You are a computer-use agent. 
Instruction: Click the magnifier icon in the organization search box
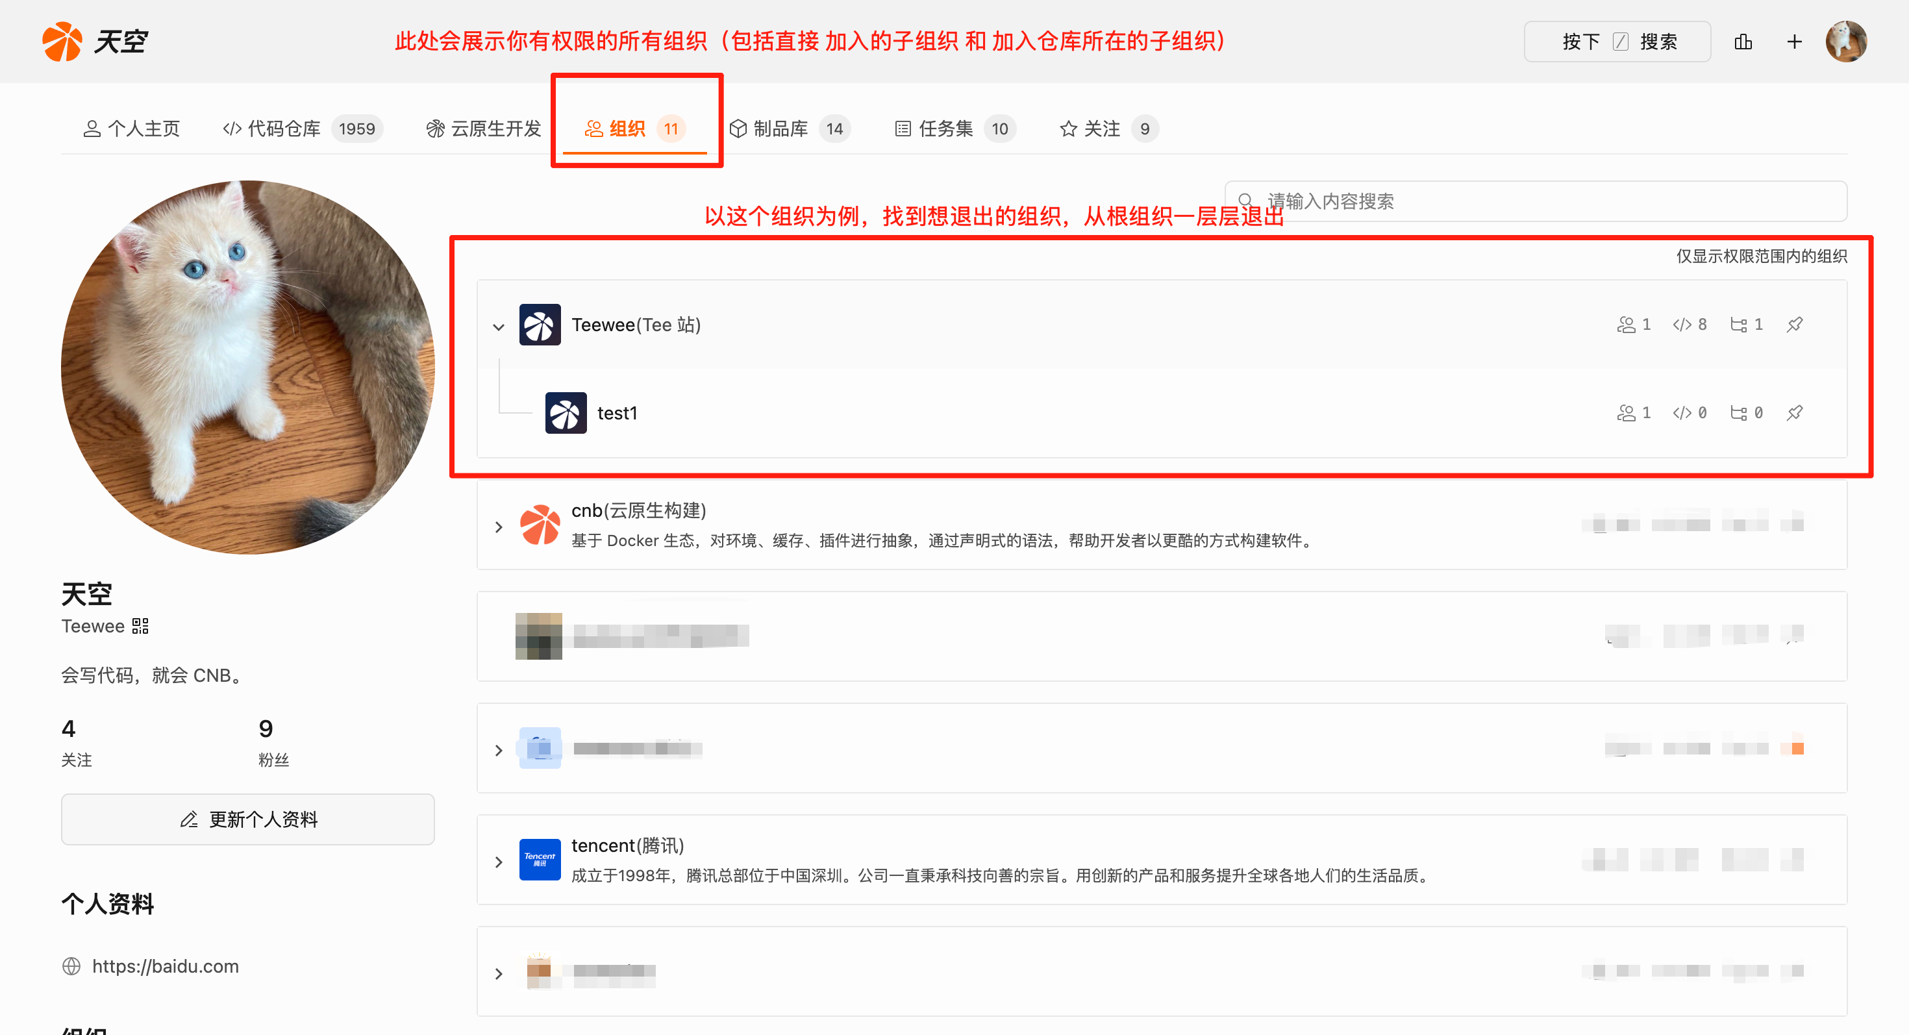[1247, 200]
